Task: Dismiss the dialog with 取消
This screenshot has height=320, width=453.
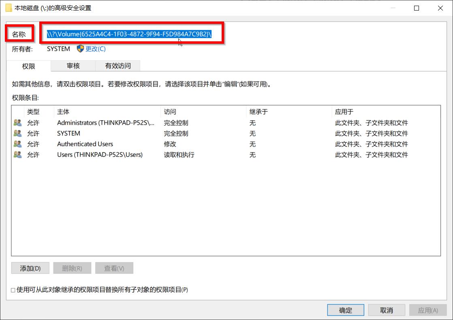Action: 387,310
